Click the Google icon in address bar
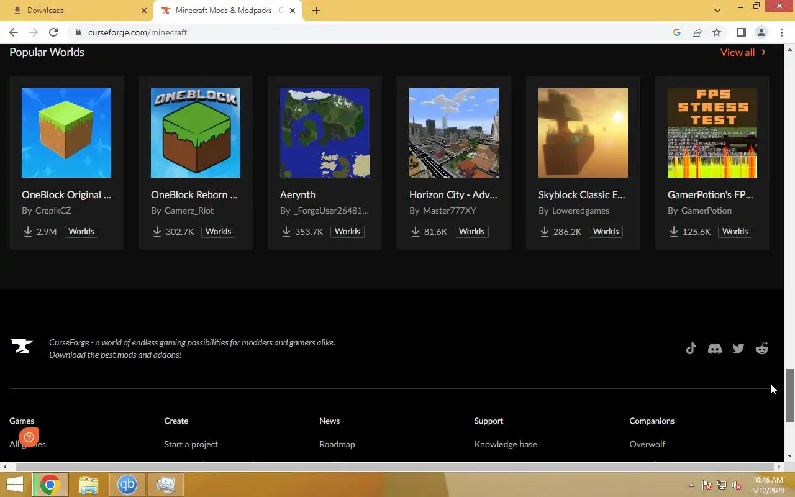The height and width of the screenshot is (497, 795). 677,32
